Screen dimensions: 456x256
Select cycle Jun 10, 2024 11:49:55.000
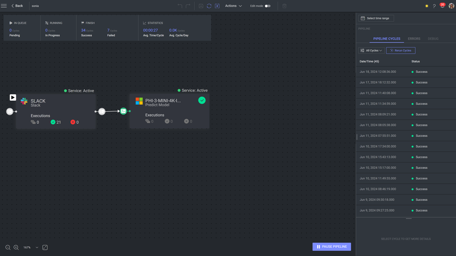(406, 179)
